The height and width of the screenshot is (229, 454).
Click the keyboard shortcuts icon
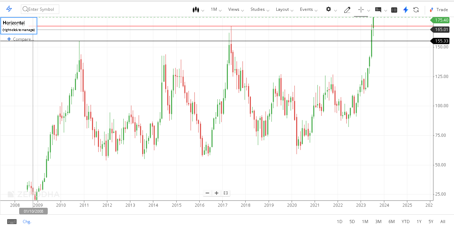pyautogui.click(x=11, y=221)
